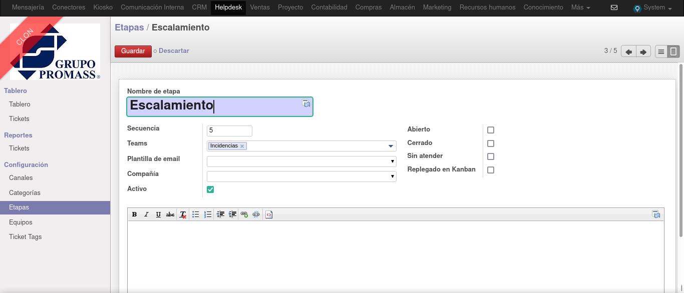Viewport: 684px width, 293px height.
Task: Open the Compras menu
Action: click(369, 7)
